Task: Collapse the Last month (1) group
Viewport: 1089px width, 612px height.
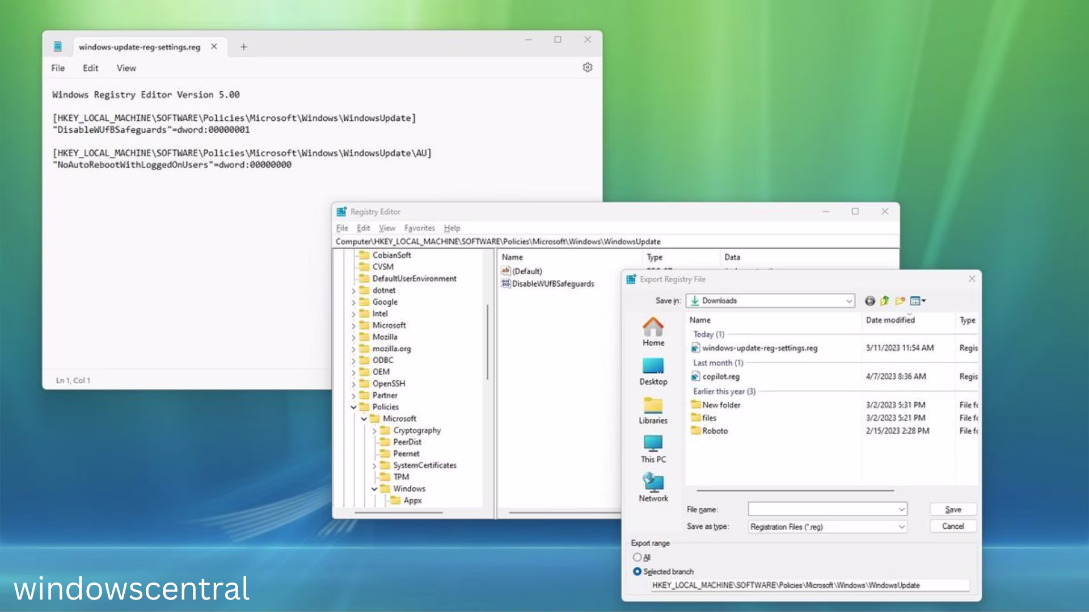Action: (x=717, y=363)
